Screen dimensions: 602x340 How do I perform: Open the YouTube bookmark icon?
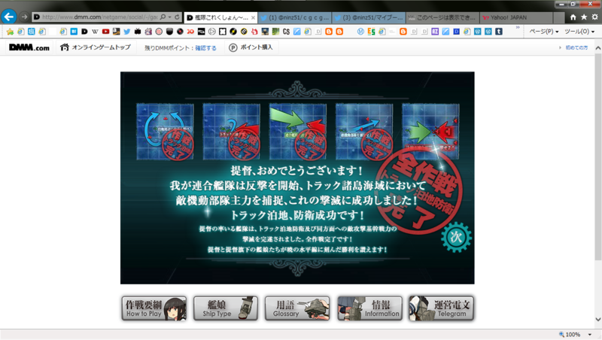click(x=105, y=32)
